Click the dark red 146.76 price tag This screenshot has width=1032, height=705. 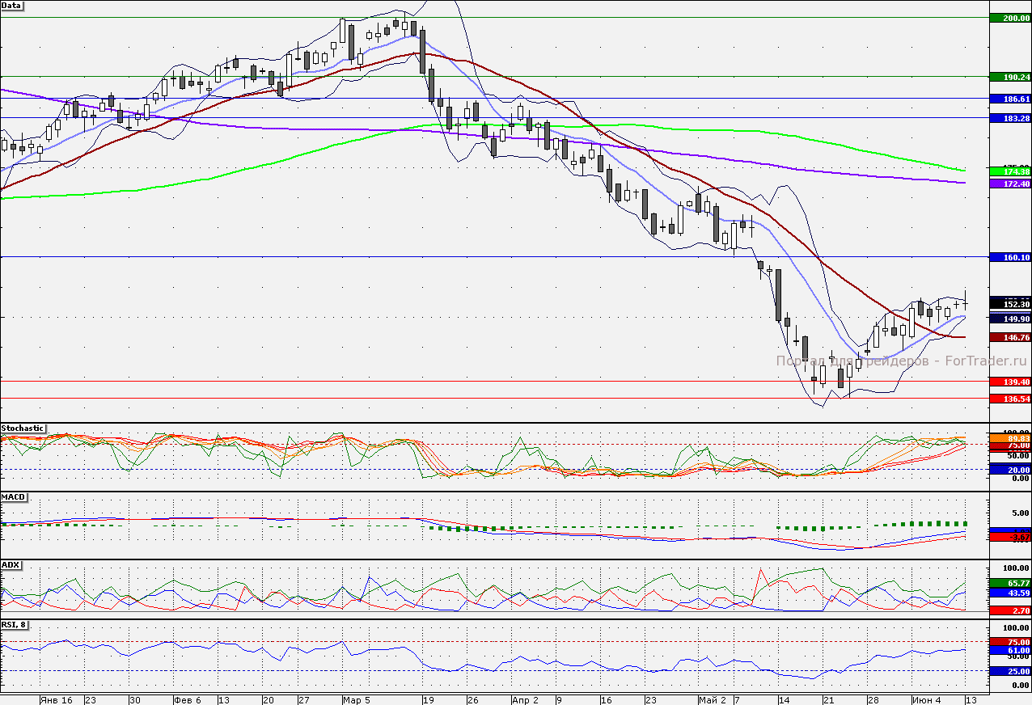(1010, 337)
